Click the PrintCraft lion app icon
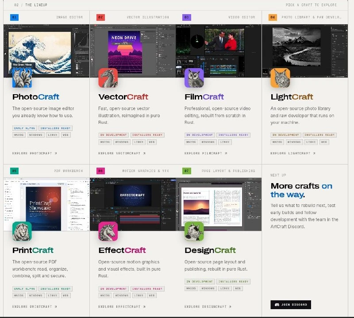The width and height of the screenshot is (354, 318). click(x=22, y=231)
